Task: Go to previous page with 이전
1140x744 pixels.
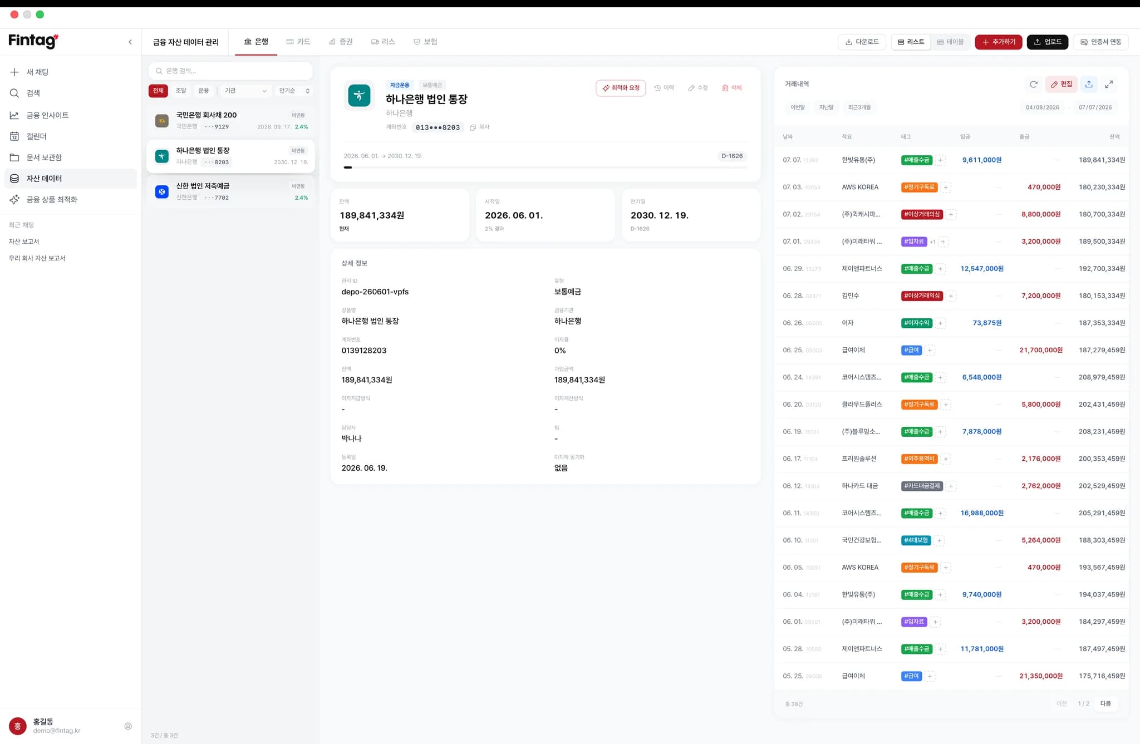Action: click(x=1062, y=704)
